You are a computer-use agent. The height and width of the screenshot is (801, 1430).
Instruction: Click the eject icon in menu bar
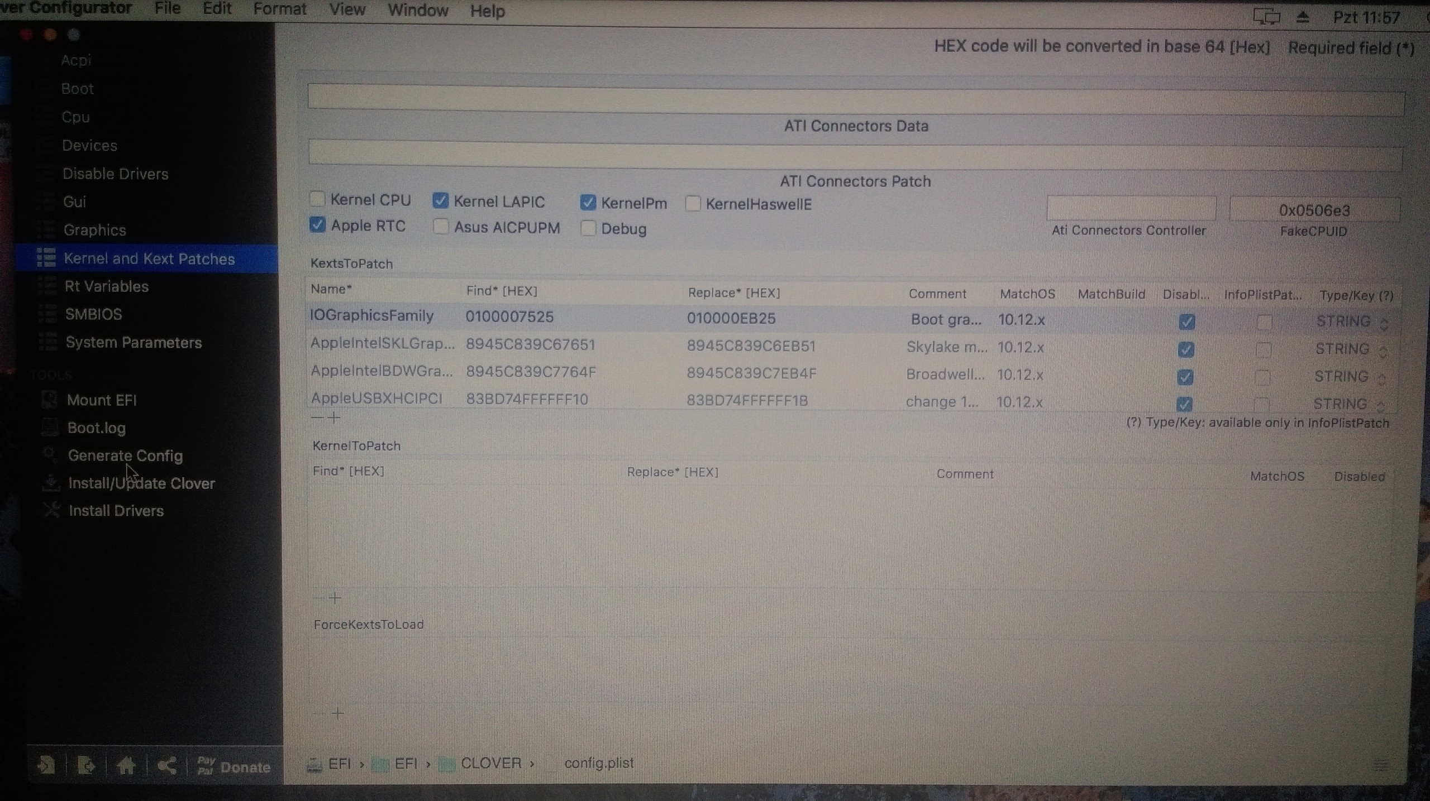pyautogui.click(x=1303, y=17)
